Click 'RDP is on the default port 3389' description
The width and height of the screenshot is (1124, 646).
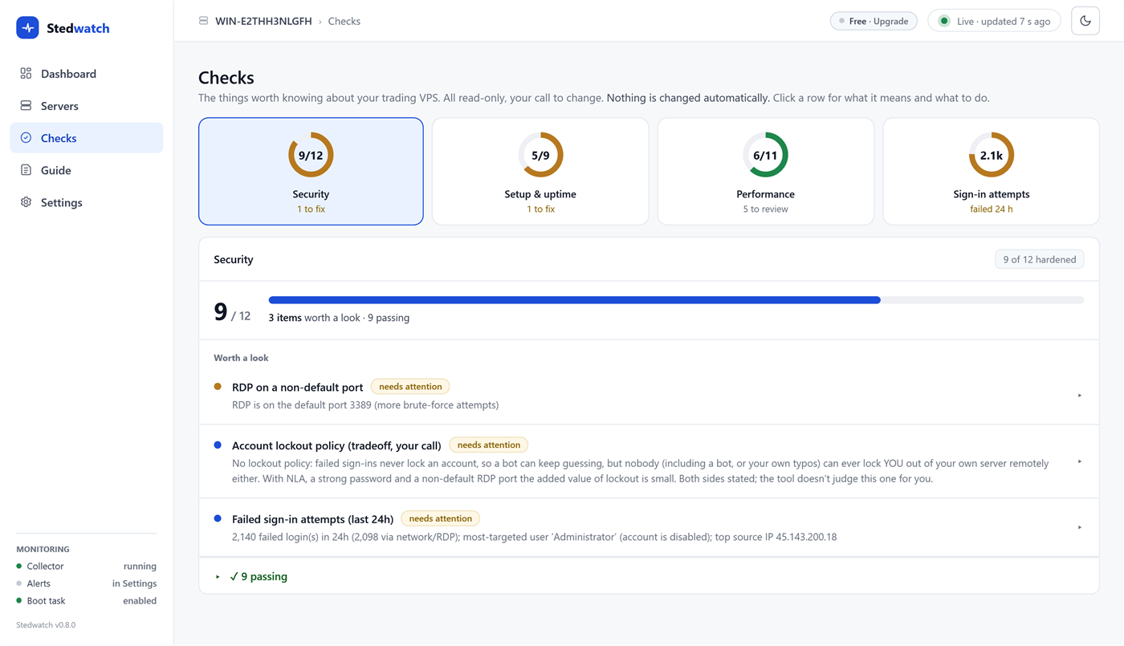click(365, 404)
